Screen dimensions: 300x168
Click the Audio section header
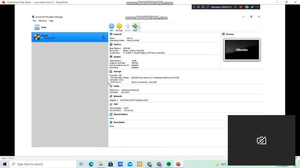116,86
